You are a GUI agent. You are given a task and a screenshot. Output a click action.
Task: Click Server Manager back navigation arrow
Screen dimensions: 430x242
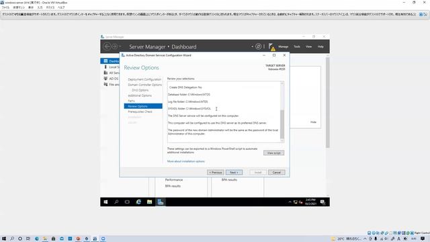click(107, 46)
